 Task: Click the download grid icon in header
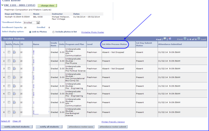(170, 39)
